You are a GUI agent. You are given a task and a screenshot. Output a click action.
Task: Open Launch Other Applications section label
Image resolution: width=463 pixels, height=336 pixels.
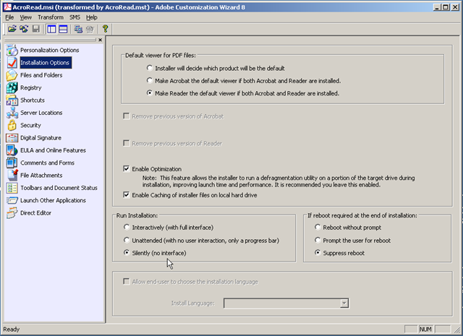(x=53, y=200)
